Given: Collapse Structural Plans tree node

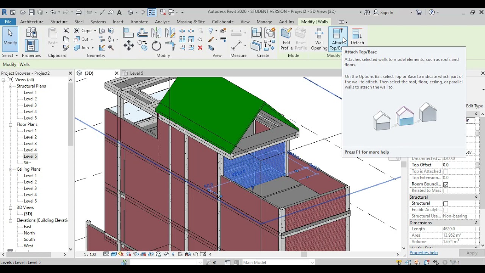Looking at the screenshot, I should 11,86.
